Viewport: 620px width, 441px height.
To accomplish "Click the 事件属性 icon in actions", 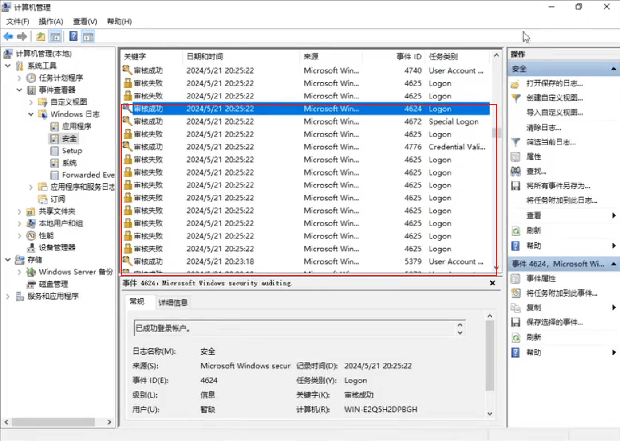I will (x=516, y=278).
